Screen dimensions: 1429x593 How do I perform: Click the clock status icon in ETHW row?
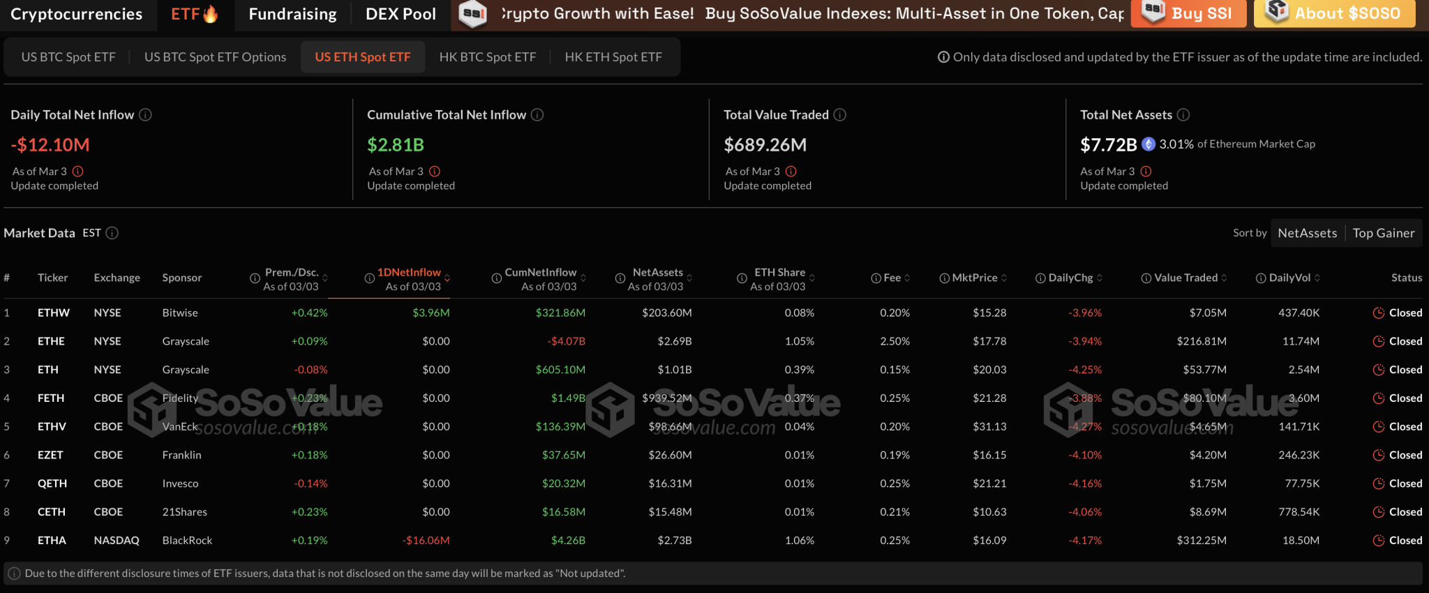[x=1379, y=313]
